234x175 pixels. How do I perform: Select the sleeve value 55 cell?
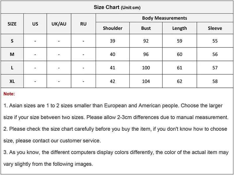(215, 41)
